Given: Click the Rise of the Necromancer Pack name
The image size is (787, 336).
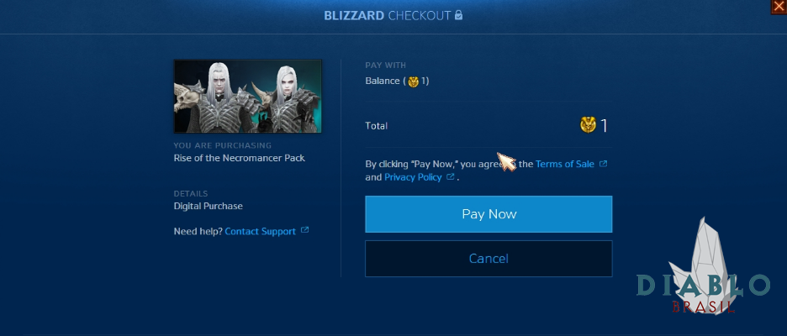Looking at the screenshot, I should [239, 158].
